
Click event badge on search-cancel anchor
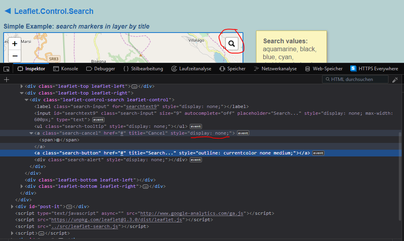point(243,133)
